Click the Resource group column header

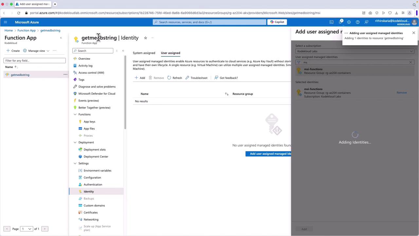[x=243, y=94]
